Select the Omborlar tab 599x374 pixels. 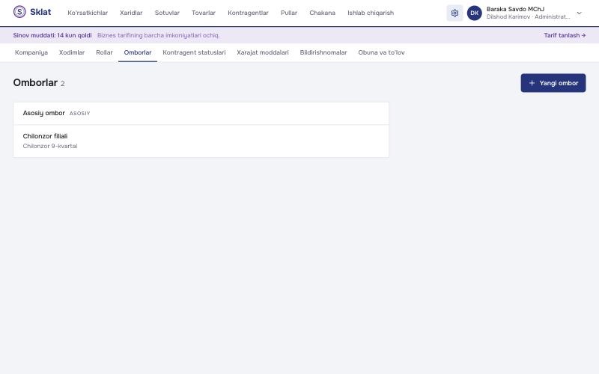click(x=138, y=52)
